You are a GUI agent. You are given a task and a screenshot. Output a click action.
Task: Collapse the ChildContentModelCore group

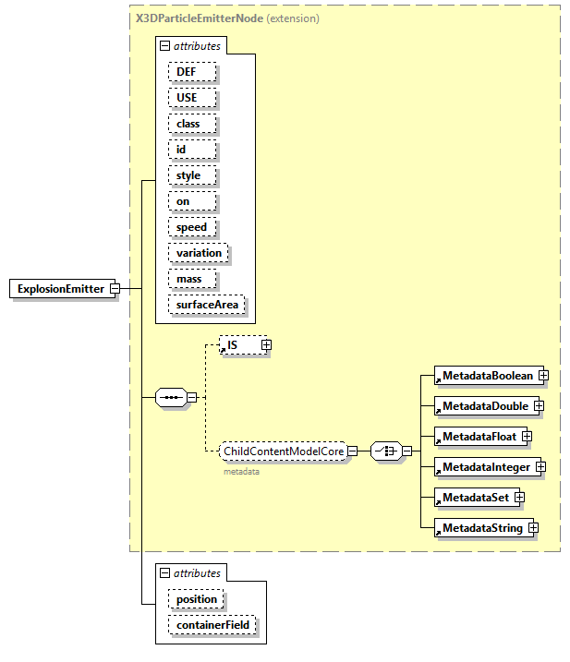coord(352,451)
